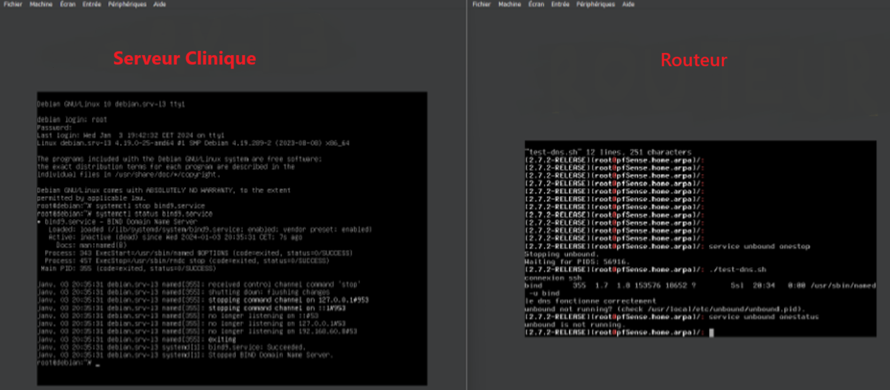The height and width of the screenshot is (390, 890).
Task: Open Entrée menu in Routeur window
Action: click(x=560, y=4)
